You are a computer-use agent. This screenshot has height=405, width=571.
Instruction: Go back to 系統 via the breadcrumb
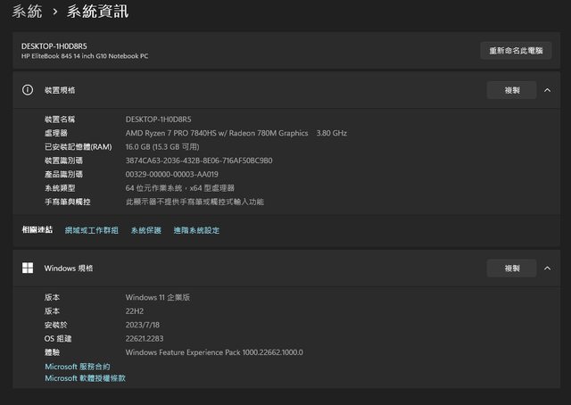click(27, 12)
